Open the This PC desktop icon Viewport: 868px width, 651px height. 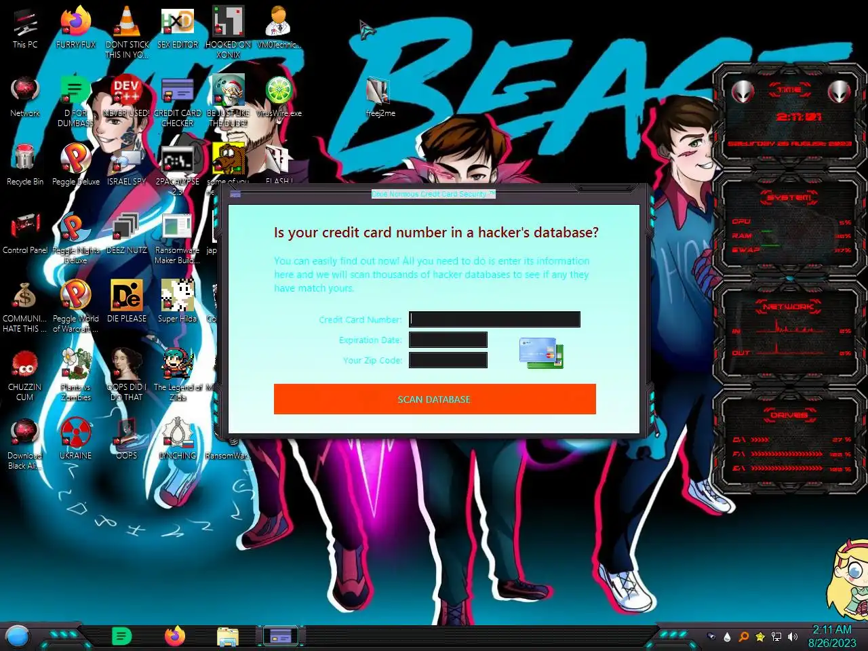[x=25, y=28]
